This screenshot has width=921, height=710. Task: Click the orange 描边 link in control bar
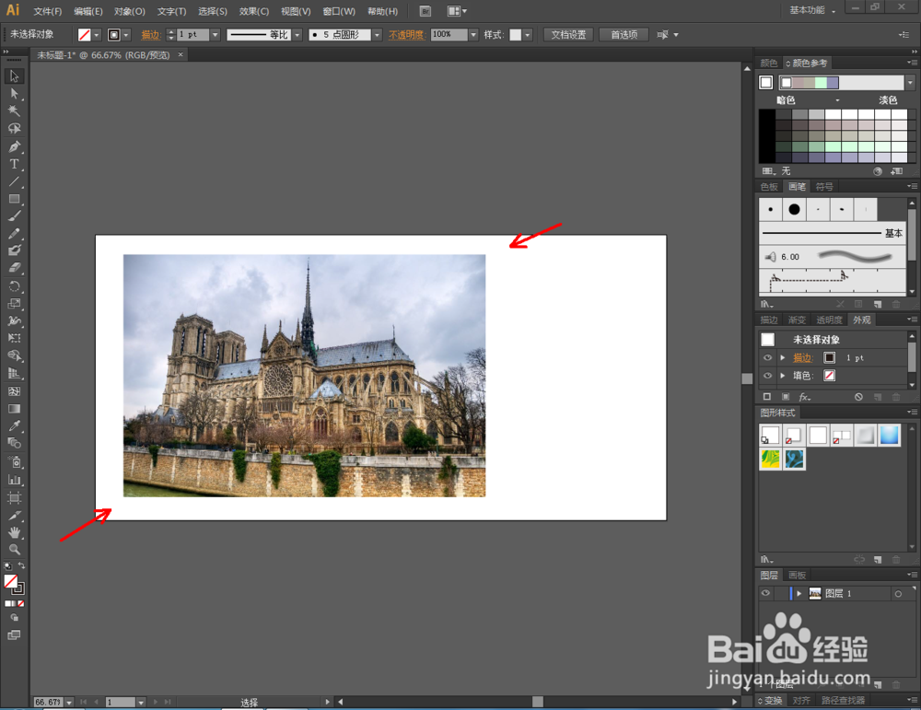[x=150, y=35]
